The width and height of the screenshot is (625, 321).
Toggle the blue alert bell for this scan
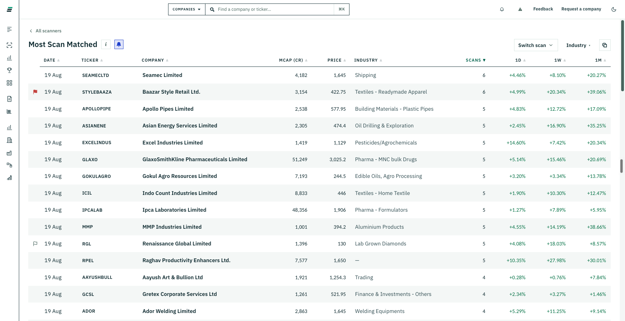coord(119,45)
